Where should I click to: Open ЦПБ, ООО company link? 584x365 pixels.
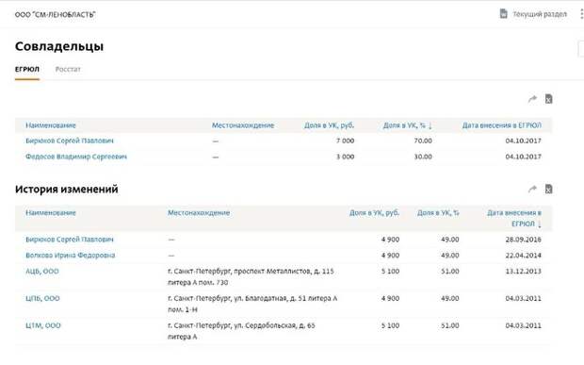point(42,298)
